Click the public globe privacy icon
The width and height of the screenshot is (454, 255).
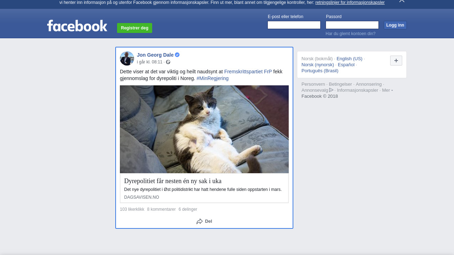pyautogui.click(x=168, y=62)
